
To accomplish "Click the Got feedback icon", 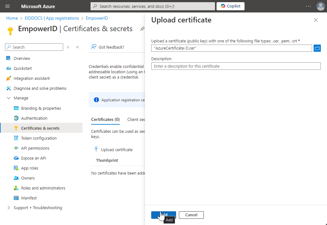I will point(93,47).
